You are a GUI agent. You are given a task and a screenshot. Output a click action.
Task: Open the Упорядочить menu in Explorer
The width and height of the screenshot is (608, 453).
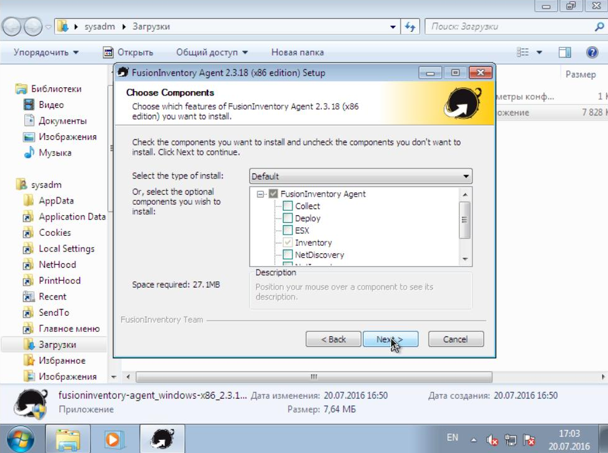[x=46, y=52]
